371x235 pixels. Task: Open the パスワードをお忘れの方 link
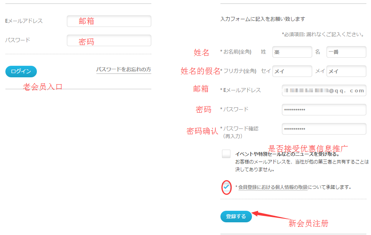point(123,70)
